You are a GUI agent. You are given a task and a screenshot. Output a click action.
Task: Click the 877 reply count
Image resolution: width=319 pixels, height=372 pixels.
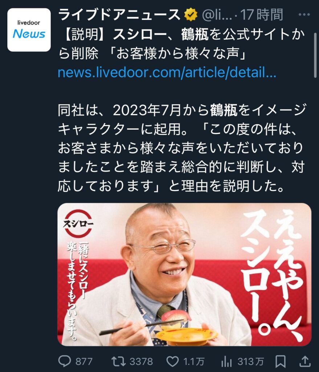tap(84, 362)
